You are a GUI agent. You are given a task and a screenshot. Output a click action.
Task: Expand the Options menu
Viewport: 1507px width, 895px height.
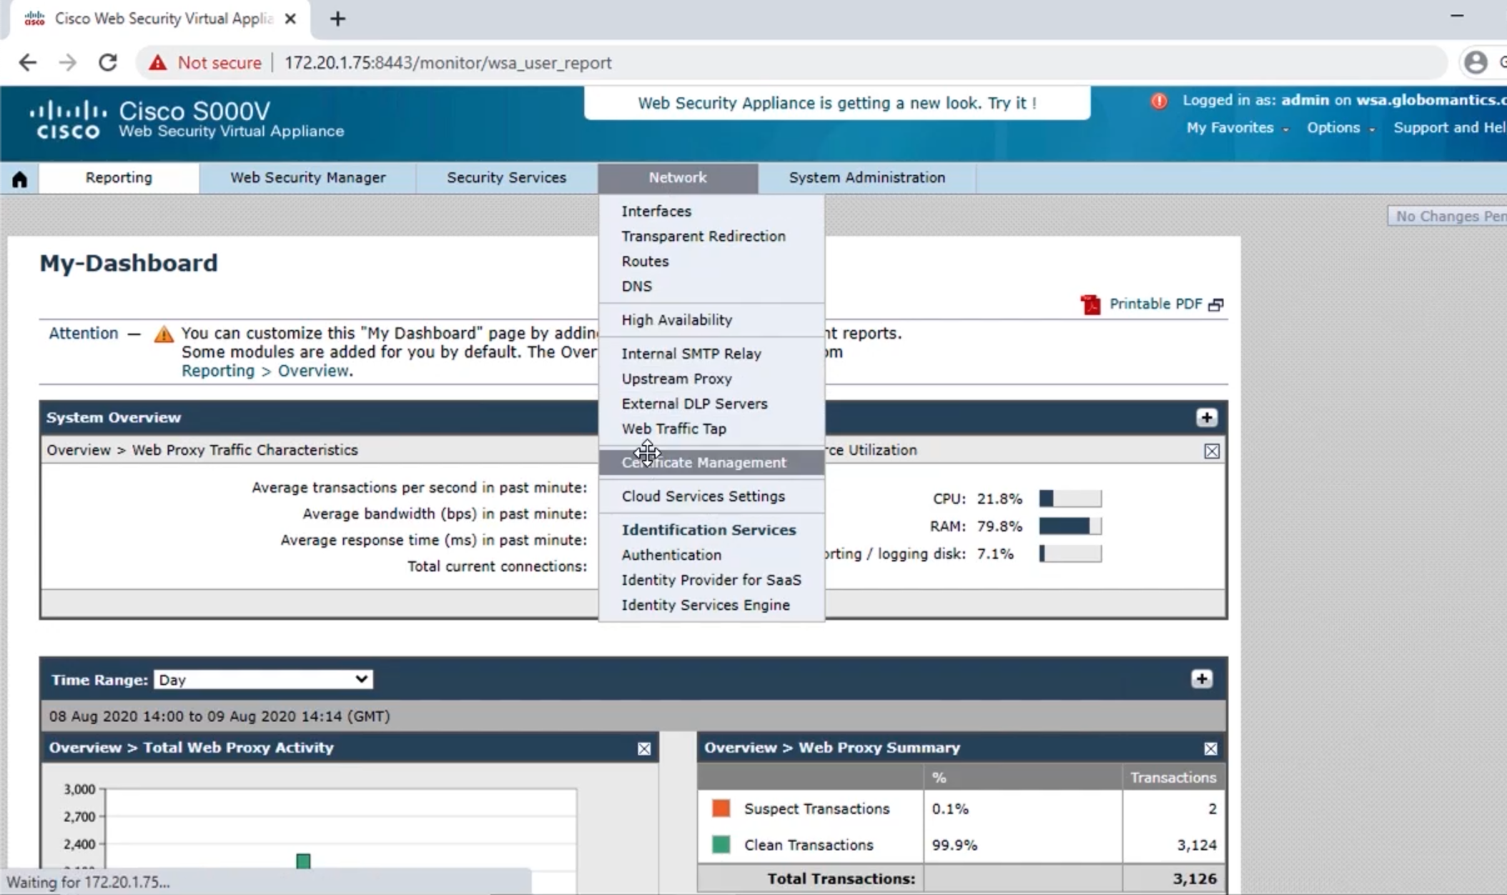1340,128
